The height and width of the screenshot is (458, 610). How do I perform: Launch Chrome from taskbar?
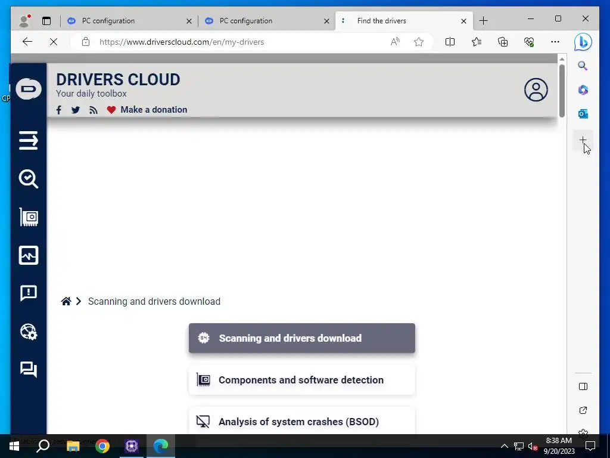(x=102, y=446)
